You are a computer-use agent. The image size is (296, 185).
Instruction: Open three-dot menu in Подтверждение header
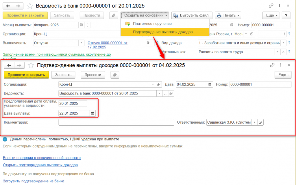pos(280,65)
